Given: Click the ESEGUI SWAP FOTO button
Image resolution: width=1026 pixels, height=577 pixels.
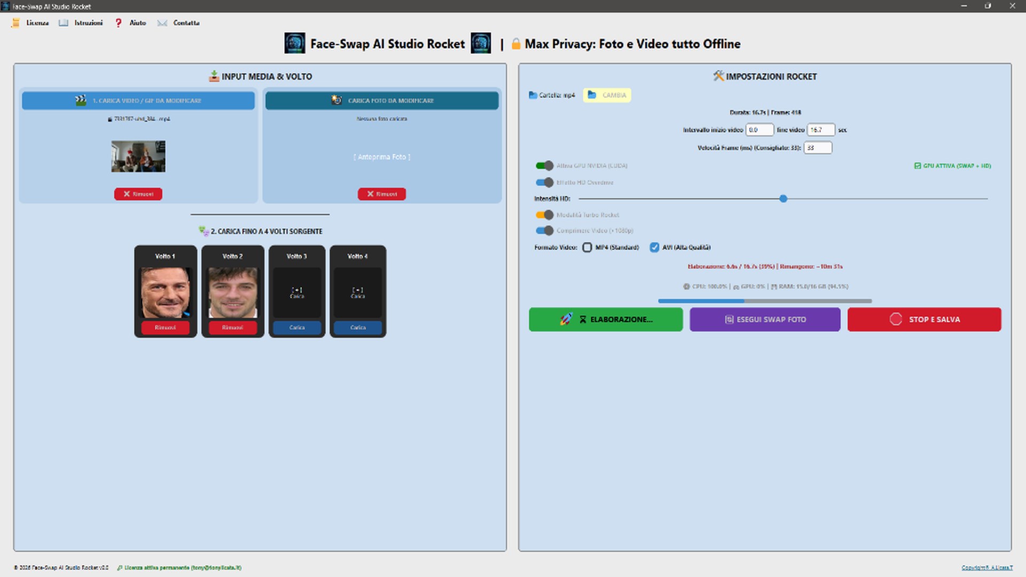Looking at the screenshot, I should click(765, 319).
